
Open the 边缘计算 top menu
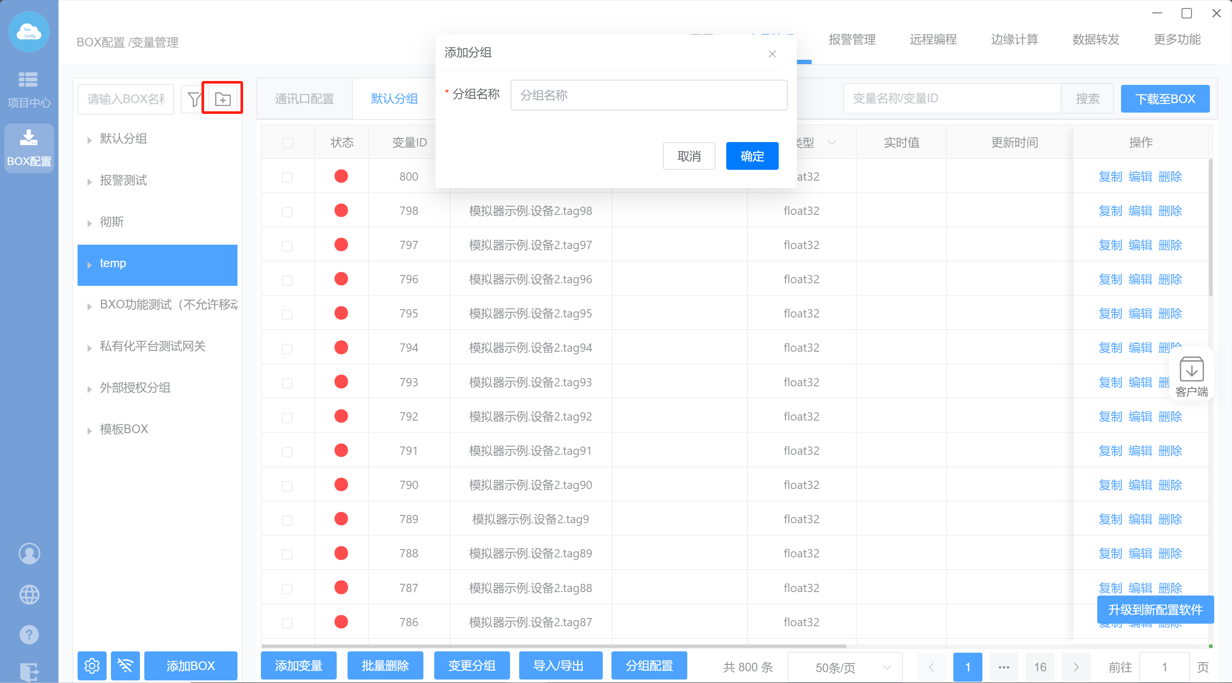(x=1014, y=39)
